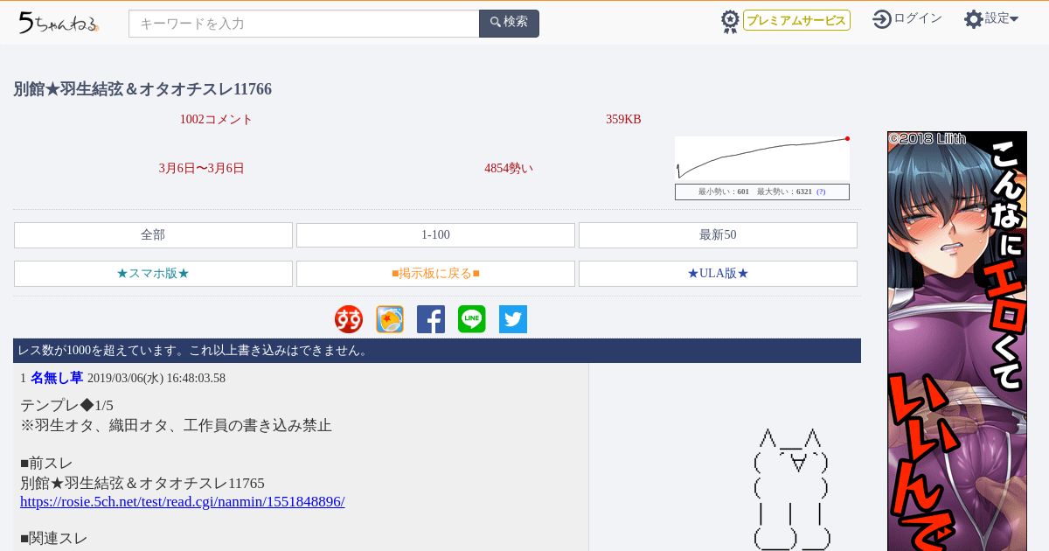Viewport: 1049px width, 551px height.
Task: Switch to ★スマホ版★ mobile version
Action: (x=153, y=274)
